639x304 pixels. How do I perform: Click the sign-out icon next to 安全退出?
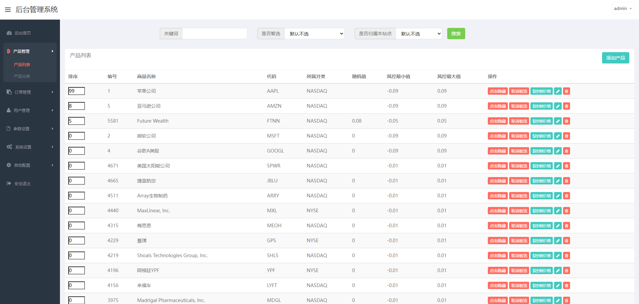9,183
